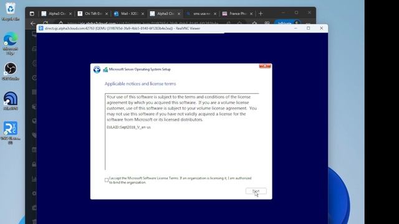Image resolution: width=399 pixels, height=224 pixels.
Task: Click the Edge address bar URL
Action: tap(143, 24)
